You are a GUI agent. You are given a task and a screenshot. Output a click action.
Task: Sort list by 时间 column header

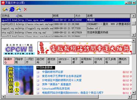[x=64, y=16]
